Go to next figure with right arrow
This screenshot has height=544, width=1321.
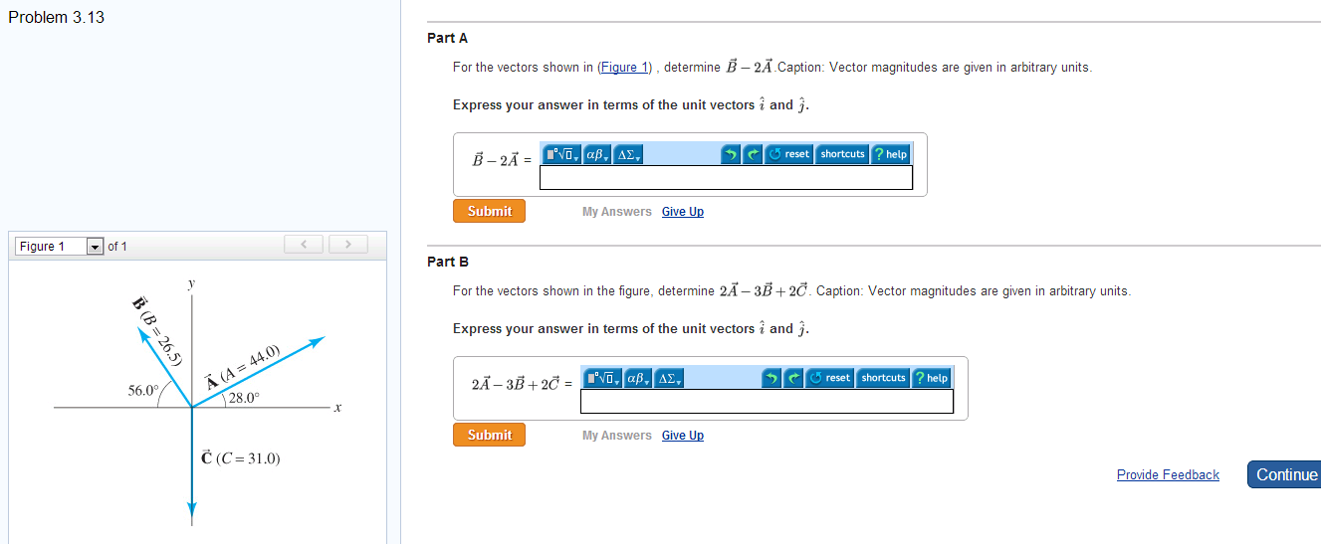pyautogui.click(x=348, y=245)
